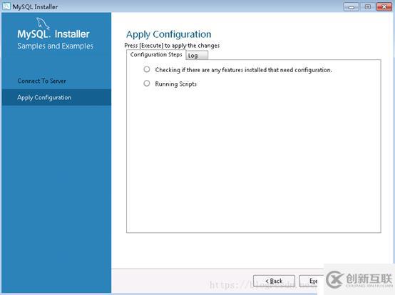
Task: Open the Connect To Server step
Action: [x=42, y=81]
